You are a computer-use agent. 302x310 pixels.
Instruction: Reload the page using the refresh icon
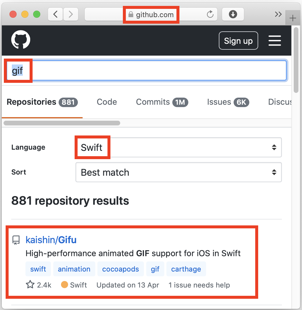(210, 14)
